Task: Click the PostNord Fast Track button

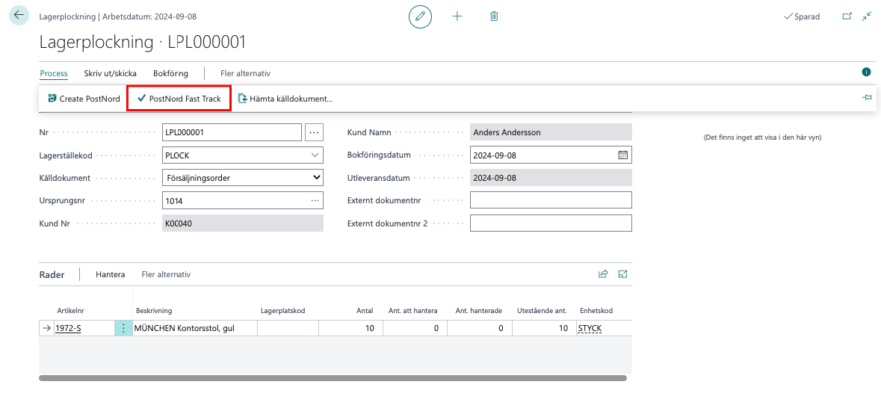Action: point(179,99)
